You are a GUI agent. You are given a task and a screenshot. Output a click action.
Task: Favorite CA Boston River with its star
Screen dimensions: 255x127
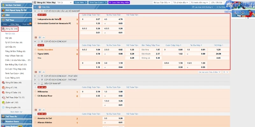(x=35, y=96)
